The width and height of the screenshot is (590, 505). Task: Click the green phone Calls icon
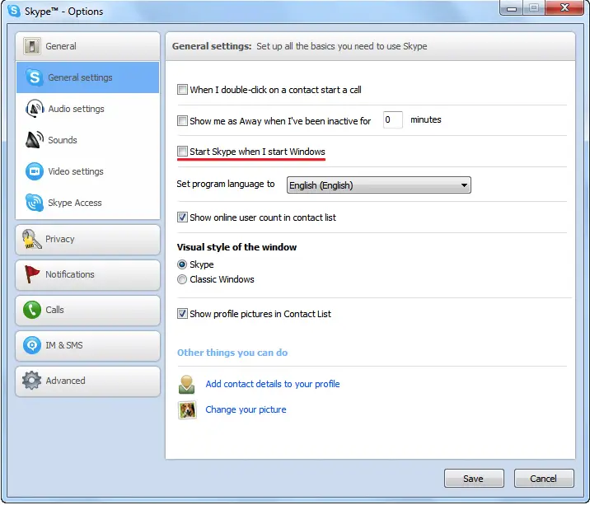click(32, 310)
